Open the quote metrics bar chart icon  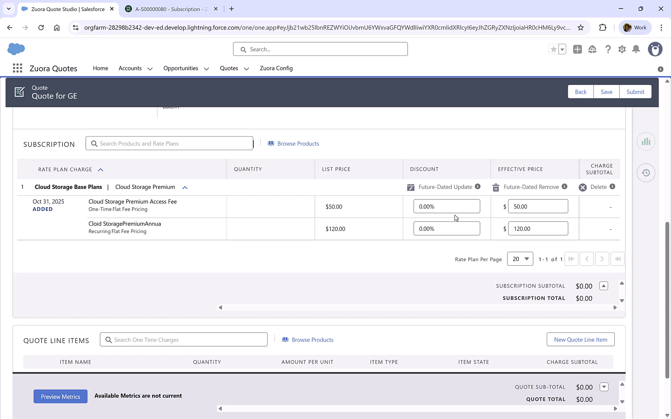click(646, 142)
